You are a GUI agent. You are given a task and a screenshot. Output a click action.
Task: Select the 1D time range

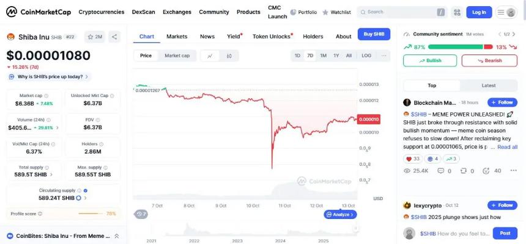point(297,56)
